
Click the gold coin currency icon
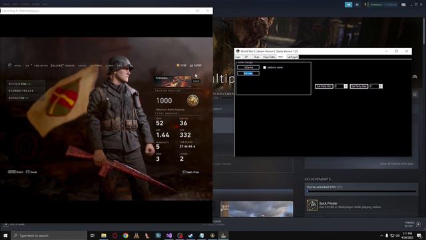(178, 65)
